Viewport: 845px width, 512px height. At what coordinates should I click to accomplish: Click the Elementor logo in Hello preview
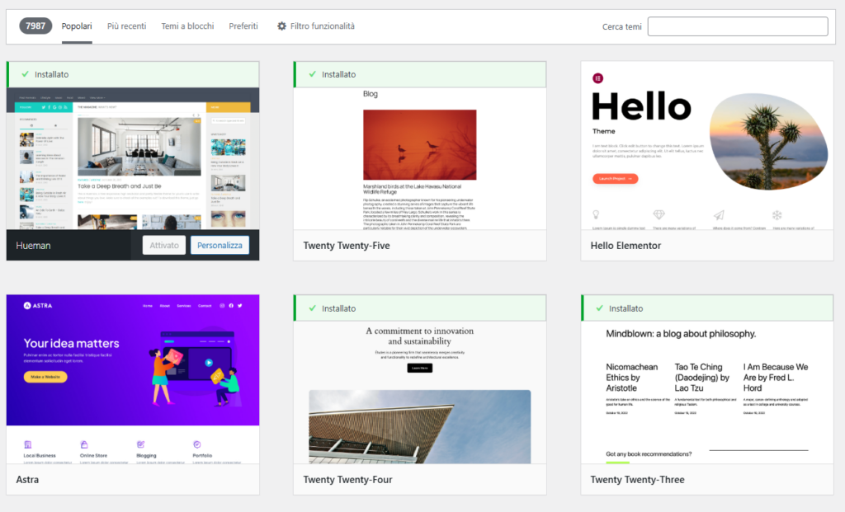[597, 78]
